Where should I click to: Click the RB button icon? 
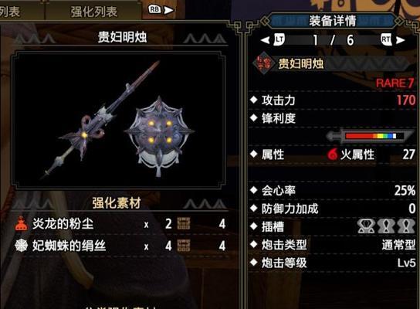click(x=154, y=9)
